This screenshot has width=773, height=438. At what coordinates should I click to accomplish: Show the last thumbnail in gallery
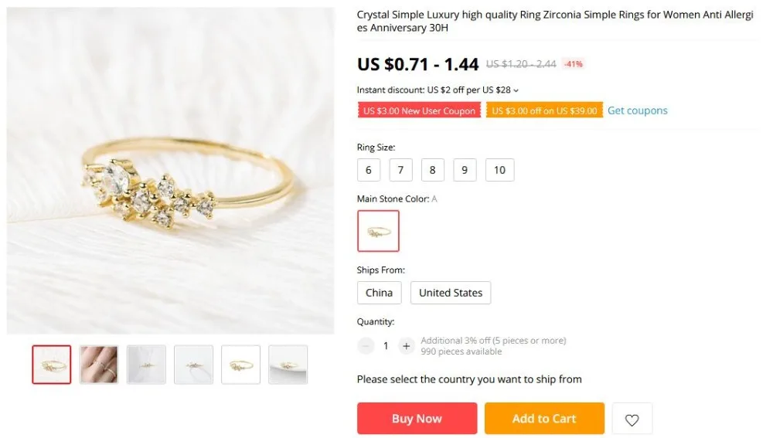pos(288,365)
